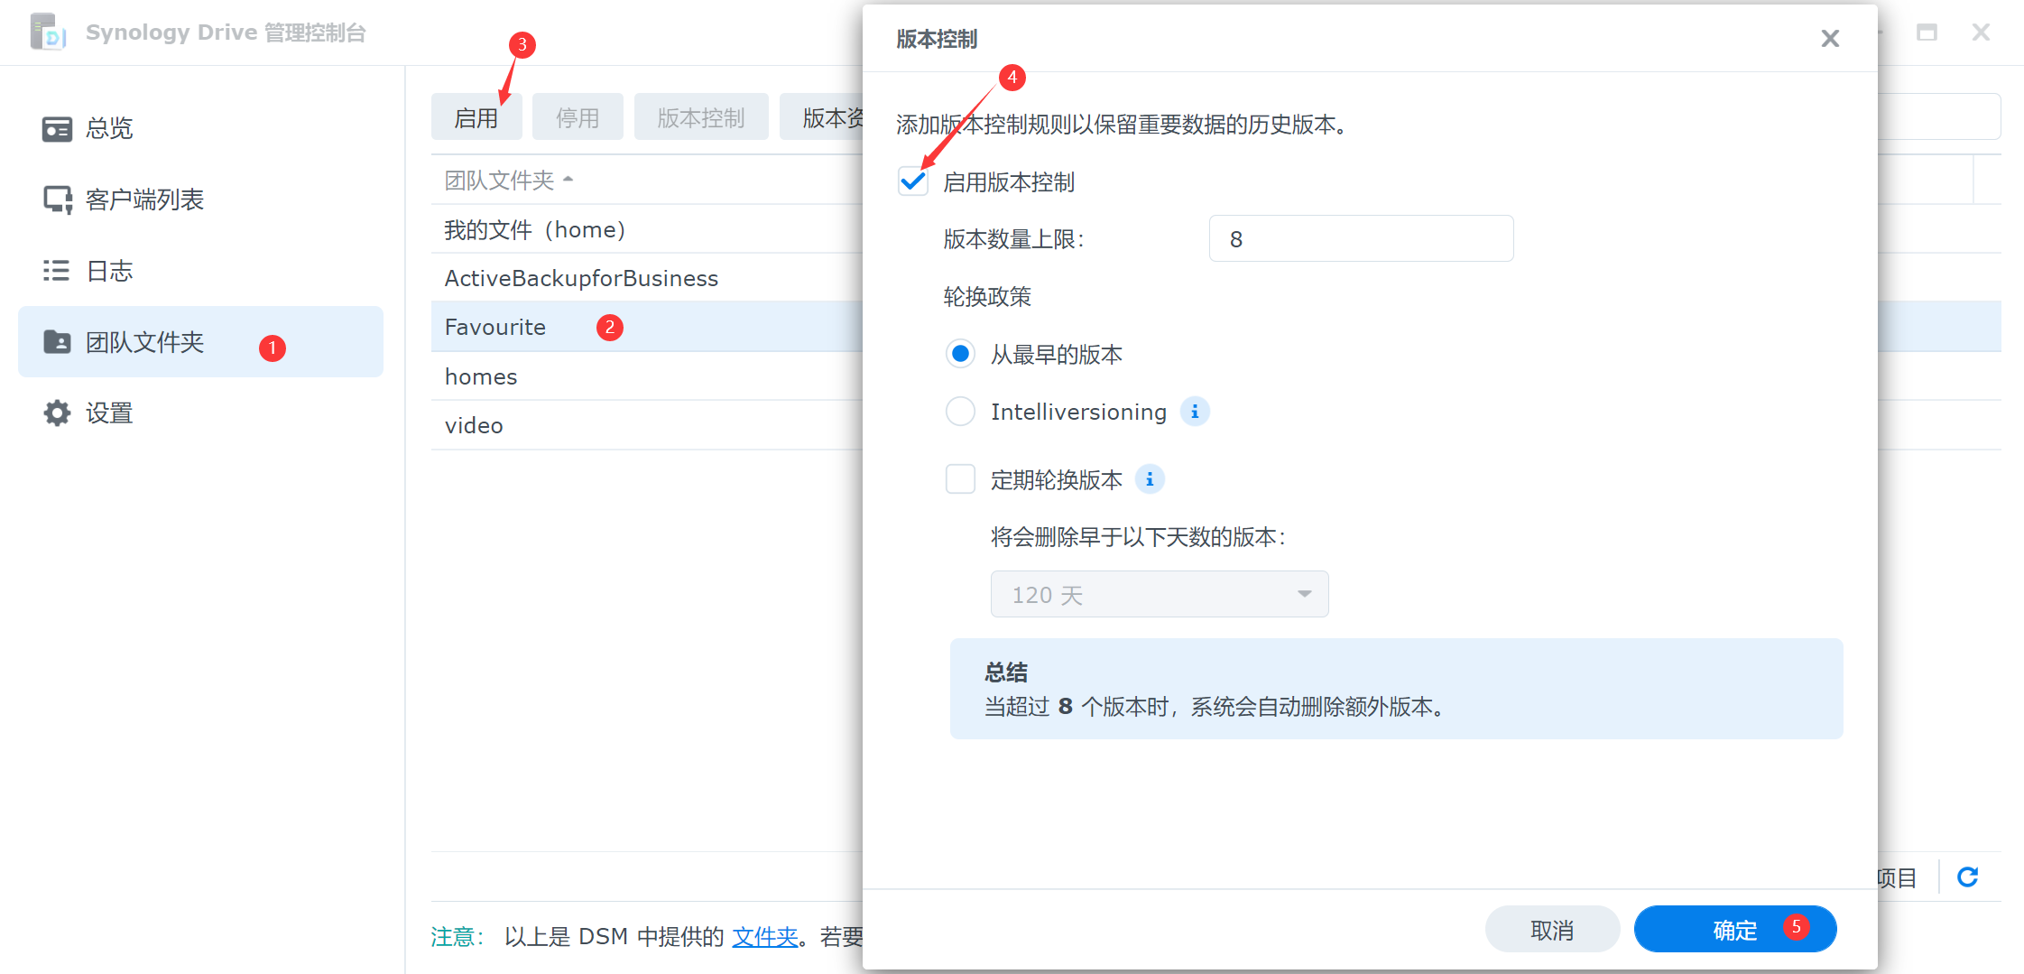Close the 版本控制 dialog with X
Viewport: 2024px width, 974px height.
click(x=1829, y=39)
